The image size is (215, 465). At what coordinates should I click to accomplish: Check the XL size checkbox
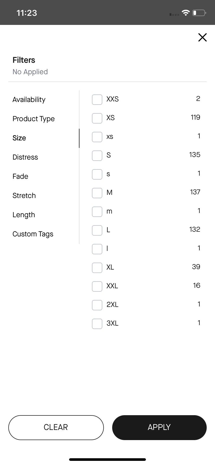97,268
